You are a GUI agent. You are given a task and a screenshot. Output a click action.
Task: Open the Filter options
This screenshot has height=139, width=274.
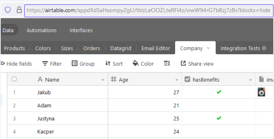52,64
